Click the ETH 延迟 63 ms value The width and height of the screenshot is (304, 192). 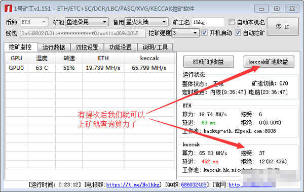pyautogui.click(x=208, y=123)
